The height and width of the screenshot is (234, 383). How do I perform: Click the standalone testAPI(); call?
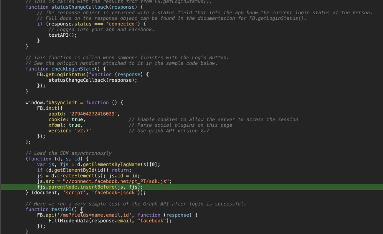pyautogui.click(x=63, y=35)
